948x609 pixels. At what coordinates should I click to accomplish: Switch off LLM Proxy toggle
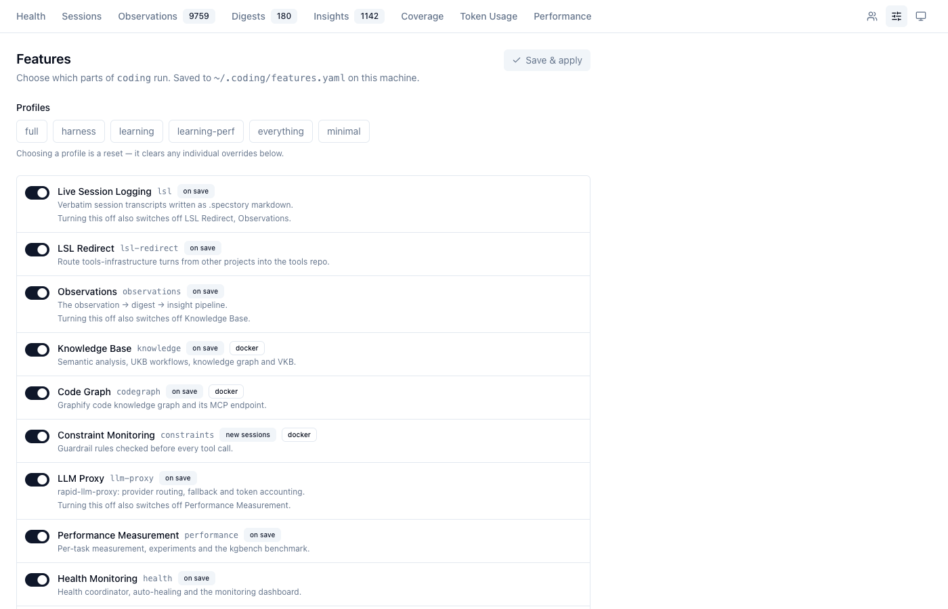pyautogui.click(x=37, y=480)
